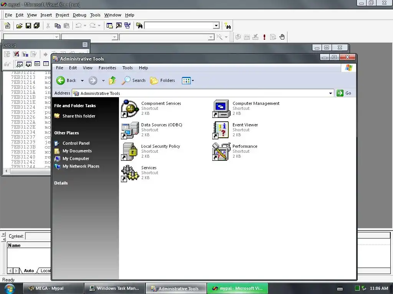This screenshot has height=294, width=393.
Task: Toggle the Registers window button in Debug toolbar
Action: pyautogui.click(x=37, y=64)
